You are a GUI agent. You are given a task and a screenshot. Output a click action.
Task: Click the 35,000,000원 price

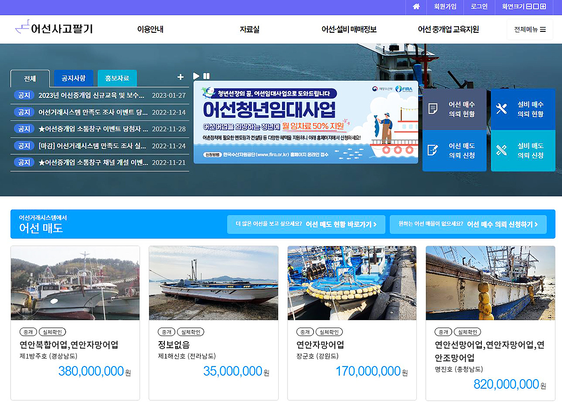pyautogui.click(x=237, y=372)
